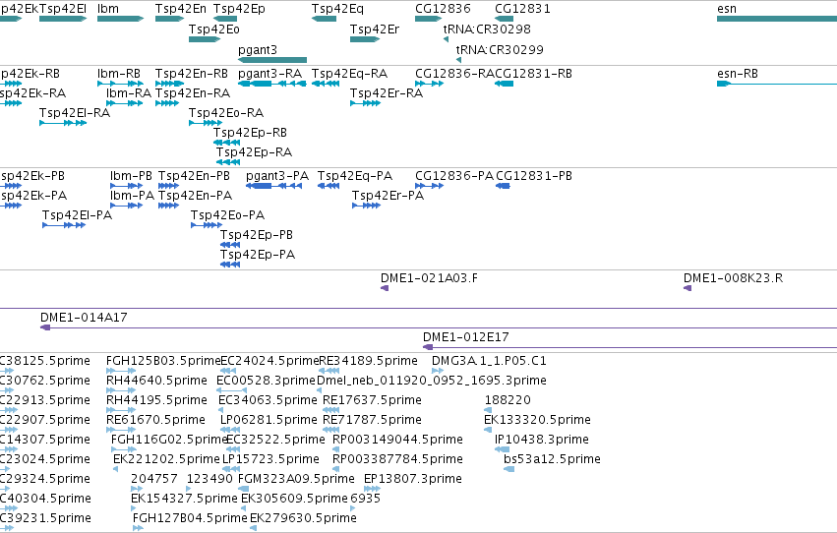Select EST RE17637.5prime
Viewport: 837px width, 533px height.
(x=330, y=410)
